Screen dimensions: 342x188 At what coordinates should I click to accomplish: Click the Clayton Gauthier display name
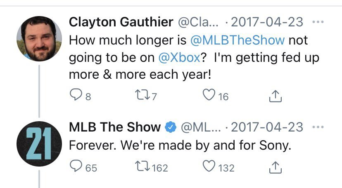coord(121,22)
